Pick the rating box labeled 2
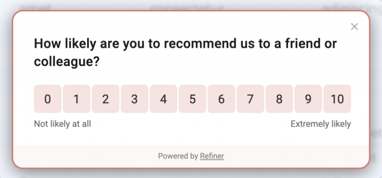The image size is (382, 178). coord(105,99)
